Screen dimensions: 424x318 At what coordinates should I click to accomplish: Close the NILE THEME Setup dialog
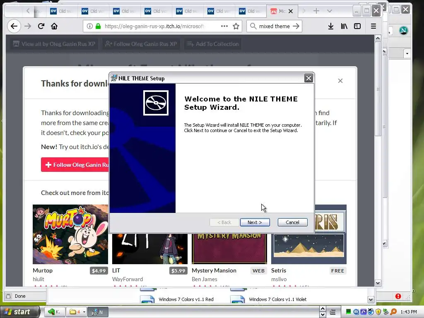click(308, 78)
